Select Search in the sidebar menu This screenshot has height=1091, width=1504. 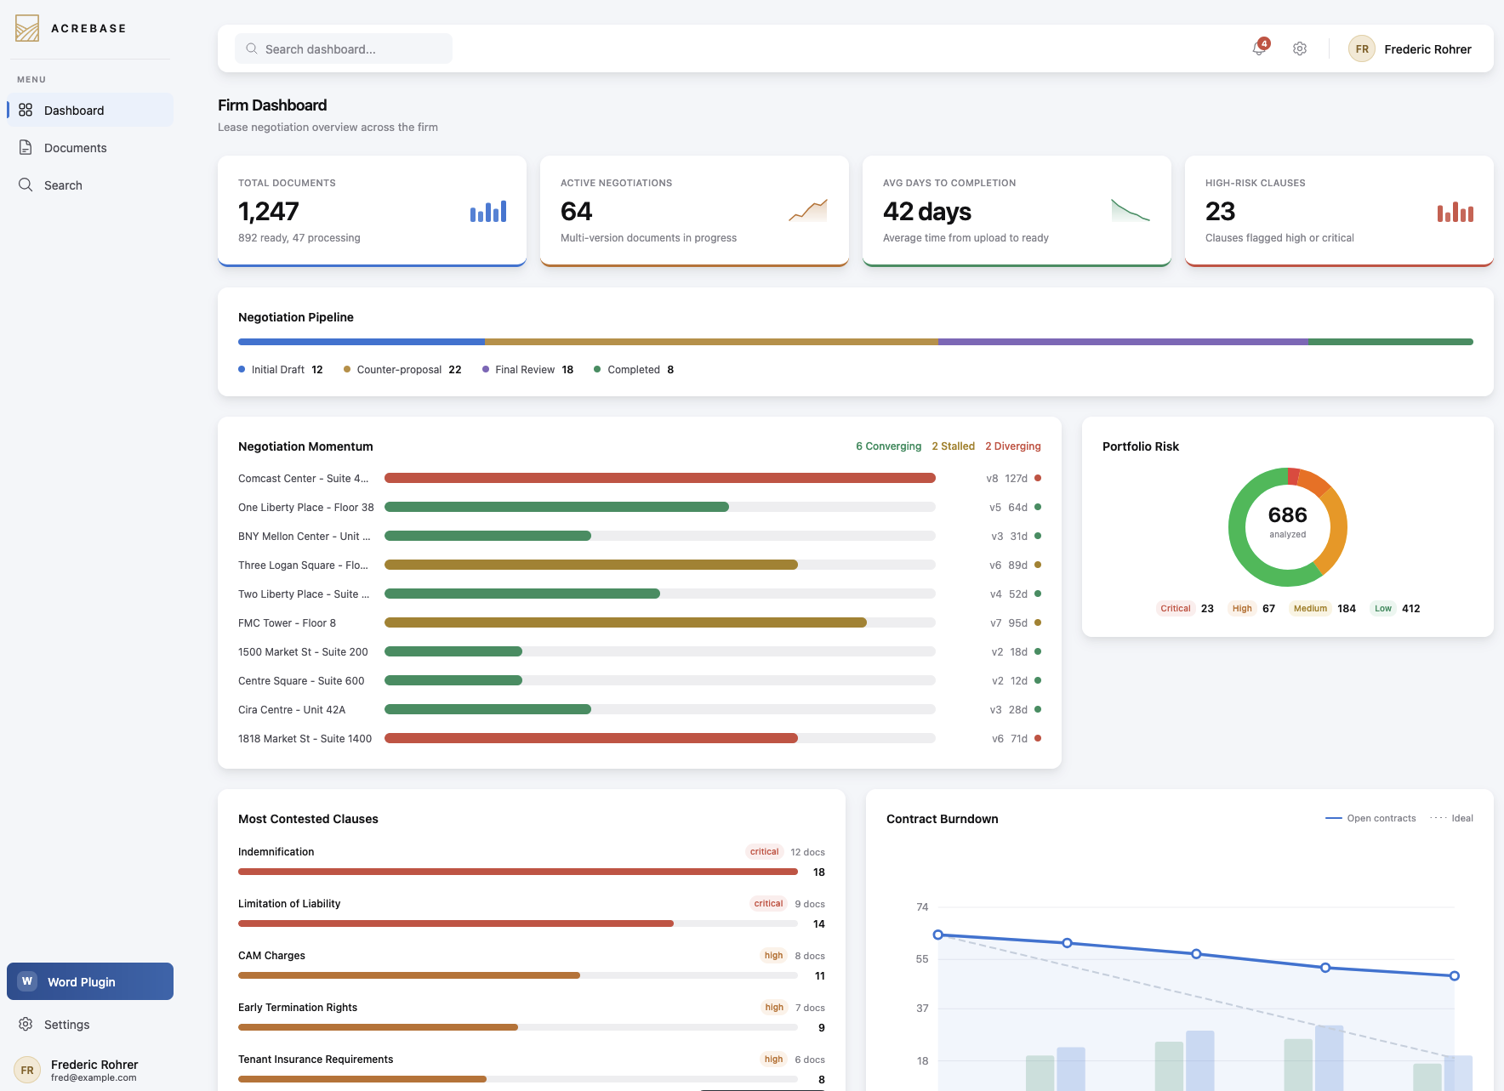click(x=63, y=185)
